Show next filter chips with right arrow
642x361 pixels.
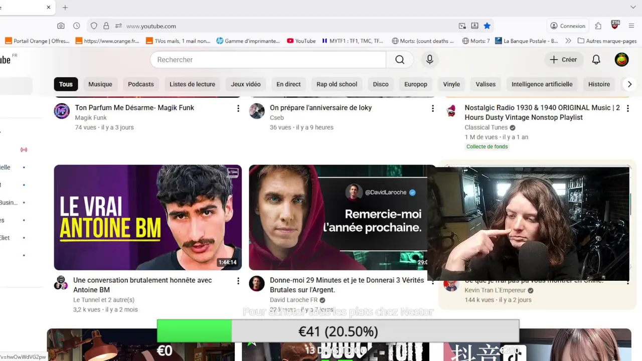[629, 84]
